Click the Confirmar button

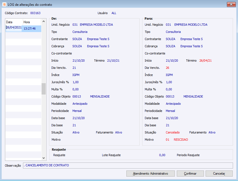coord(190,174)
